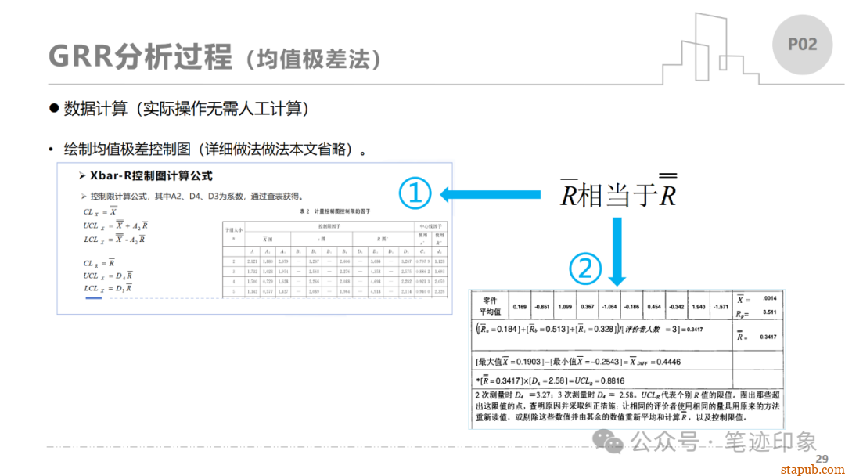Open the Xbar-R控制图计算公式 heading
Image resolution: width=845 pixels, height=476 pixels.
click(151, 175)
